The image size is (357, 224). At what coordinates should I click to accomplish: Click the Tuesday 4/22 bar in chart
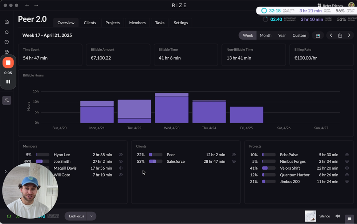pyautogui.click(x=134, y=111)
